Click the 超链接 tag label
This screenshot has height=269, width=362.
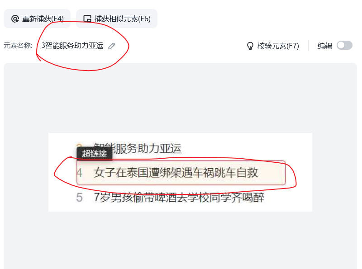coord(95,153)
